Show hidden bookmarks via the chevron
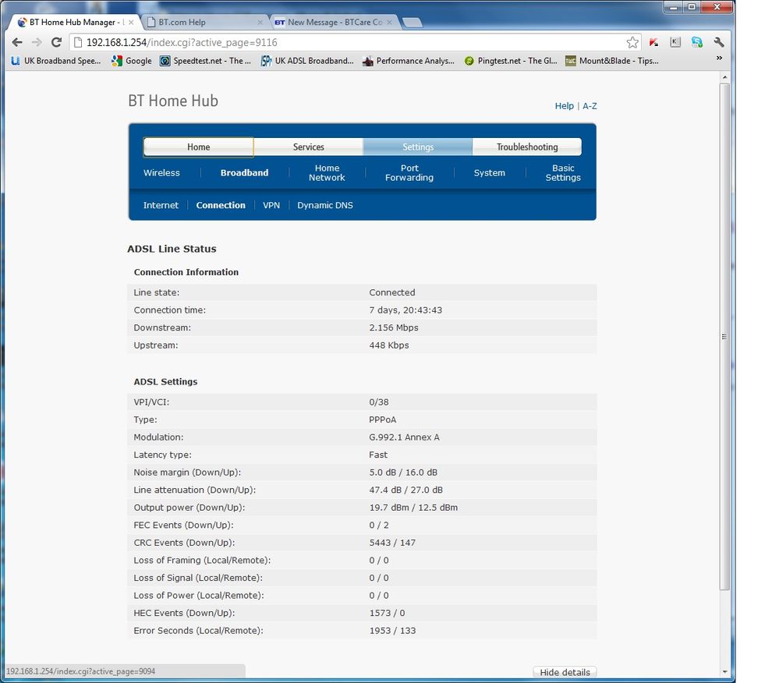 tap(719, 58)
